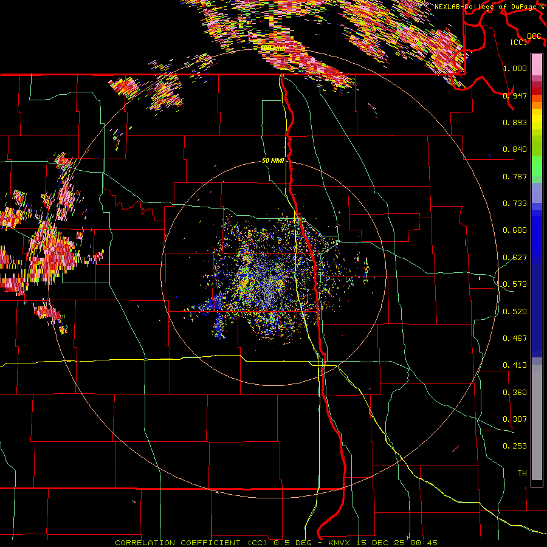Select the 1.000 value on the scale
Screen dimensions: 547x547
515,68
